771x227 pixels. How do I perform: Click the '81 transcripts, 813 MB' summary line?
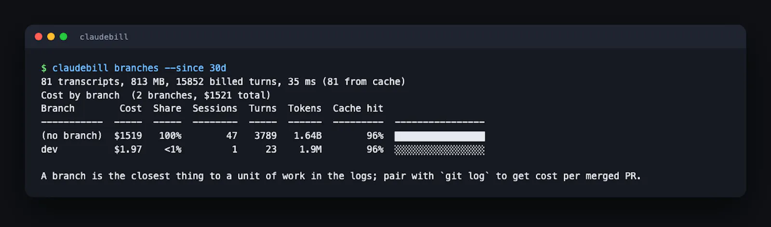point(223,82)
